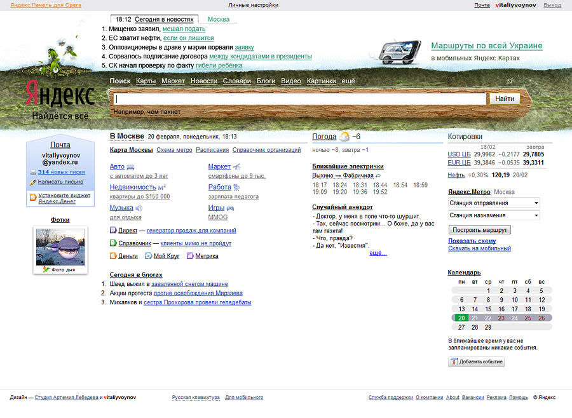
Task: Click the car icon beside Авто
Action: coord(131,167)
